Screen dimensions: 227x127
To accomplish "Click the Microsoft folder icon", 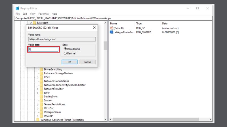I will [34, 23].
